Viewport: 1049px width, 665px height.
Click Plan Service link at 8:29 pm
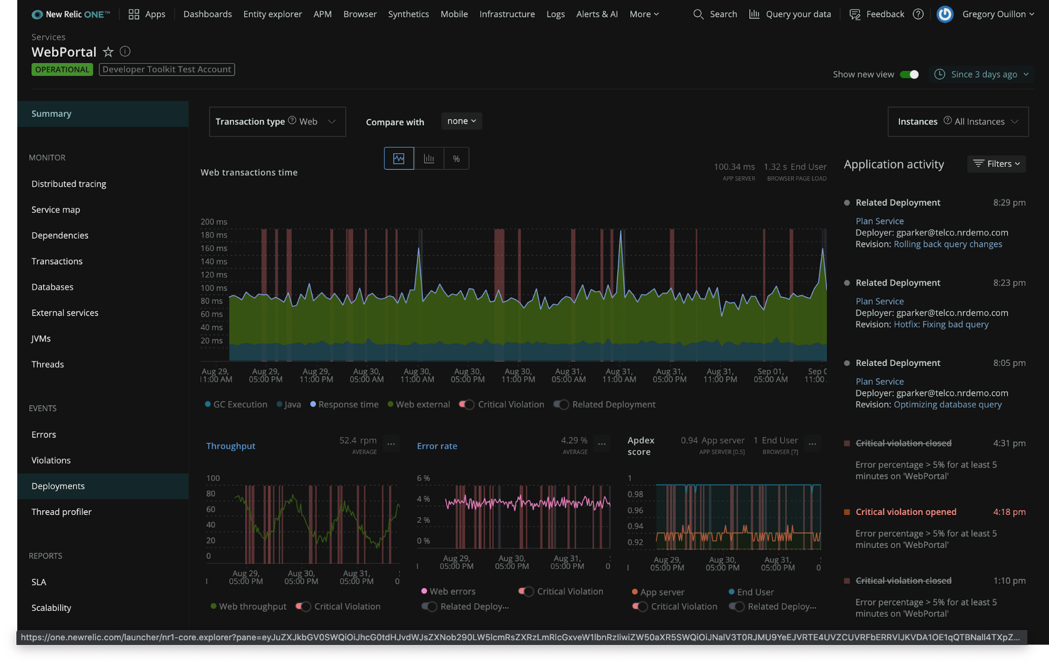tap(880, 221)
